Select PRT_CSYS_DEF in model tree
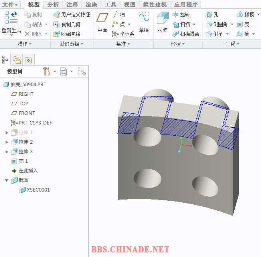The image size is (261, 257). (x=32, y=123)
